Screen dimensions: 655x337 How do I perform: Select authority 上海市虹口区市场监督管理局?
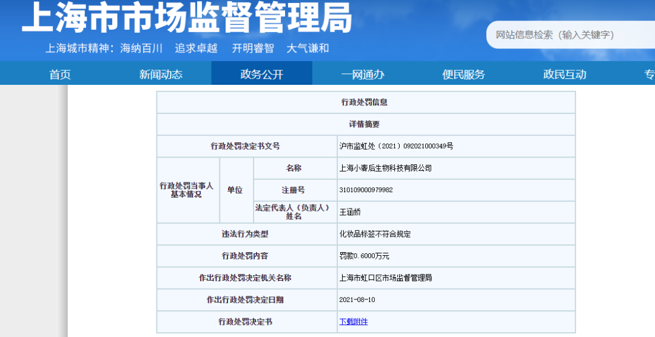[x=386, y=278]
